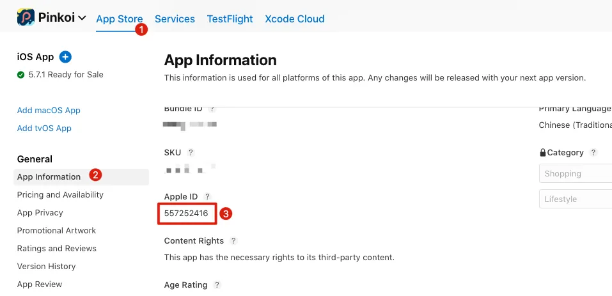Switch to the Services tab
This screenshot has height=296, width=612.
(x=175, y=19)
